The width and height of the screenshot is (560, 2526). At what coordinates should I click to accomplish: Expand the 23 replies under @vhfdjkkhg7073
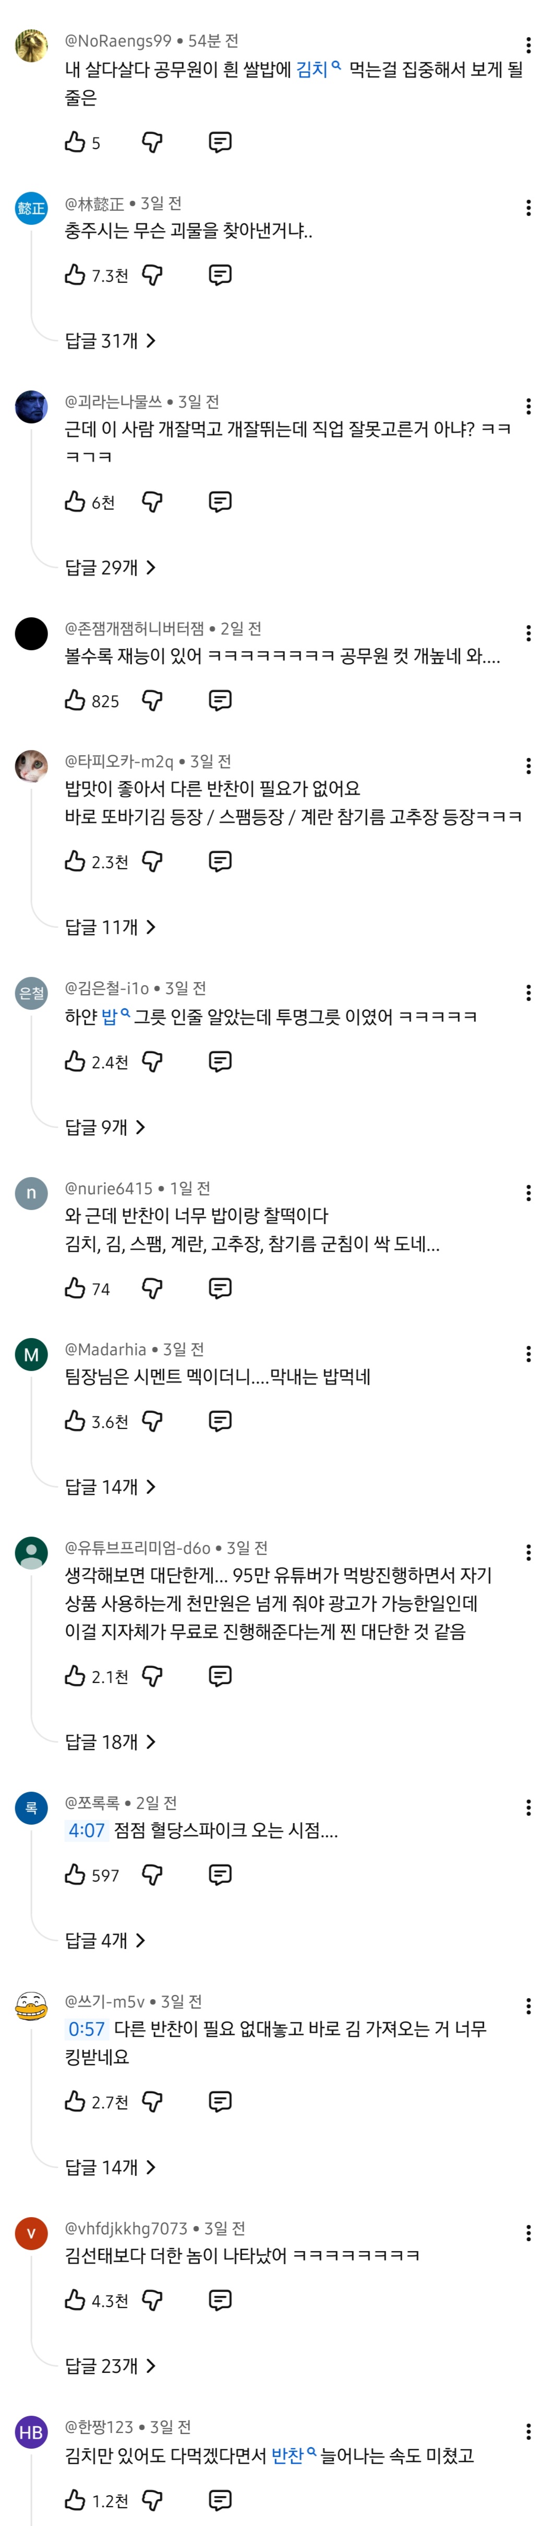pos(110,2365)
